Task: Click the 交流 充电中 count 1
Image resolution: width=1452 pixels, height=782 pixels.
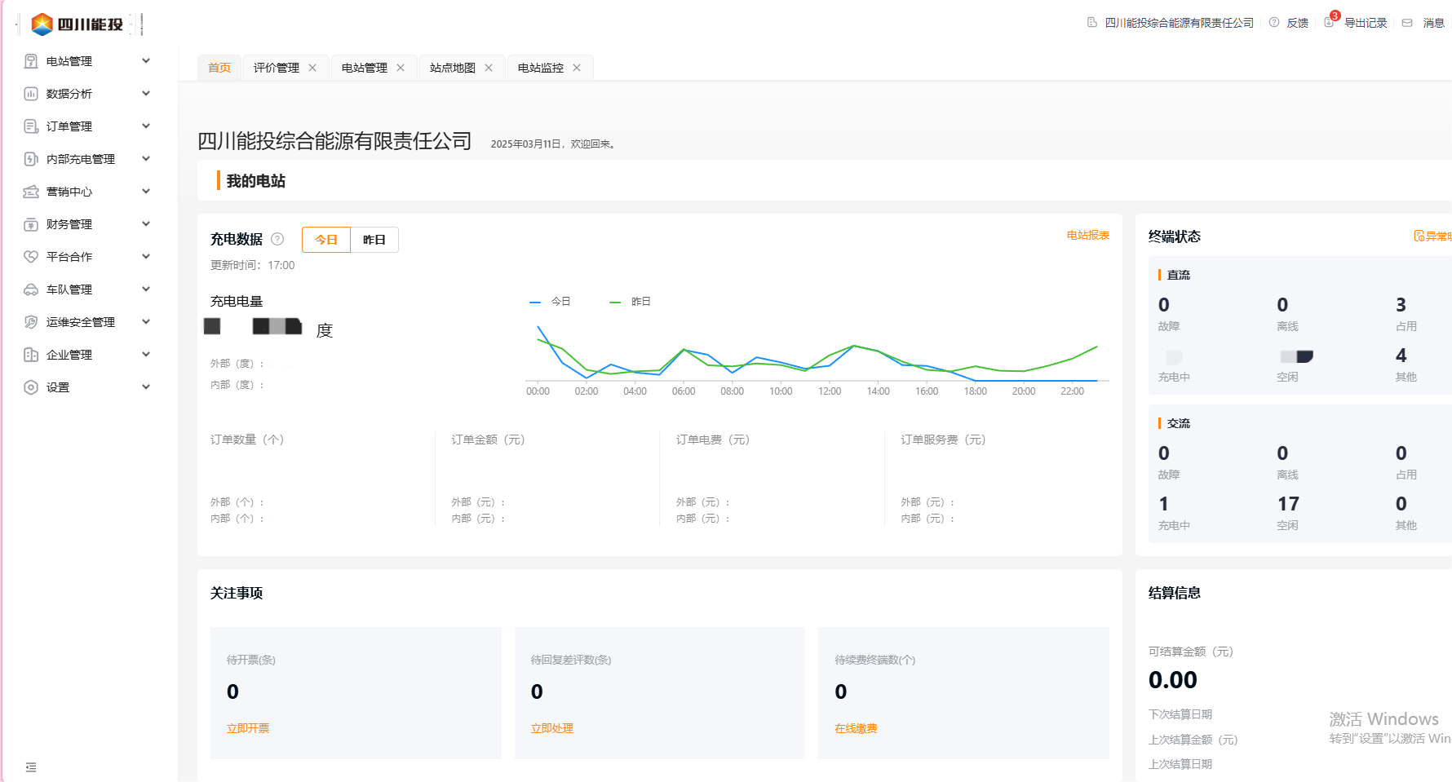Action: point(1163,504)
